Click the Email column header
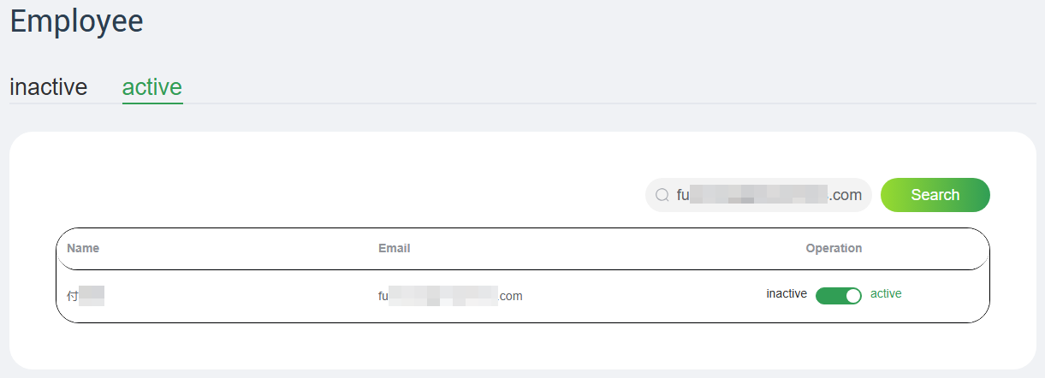 pos(394,249)
